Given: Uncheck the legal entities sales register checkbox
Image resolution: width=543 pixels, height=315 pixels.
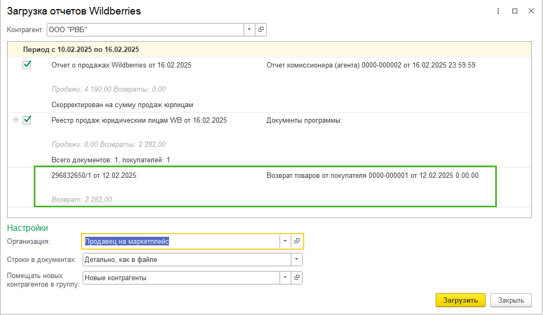Looking at the screenshot, I should click(27, 121).
